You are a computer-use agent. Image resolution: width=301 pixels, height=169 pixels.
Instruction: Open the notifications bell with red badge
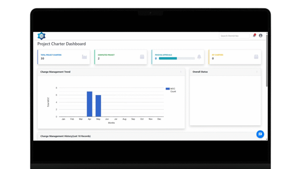(254, 36)
